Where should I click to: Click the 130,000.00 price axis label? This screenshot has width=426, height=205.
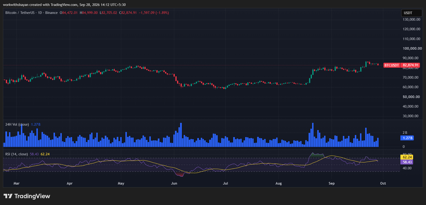point(411,19)
